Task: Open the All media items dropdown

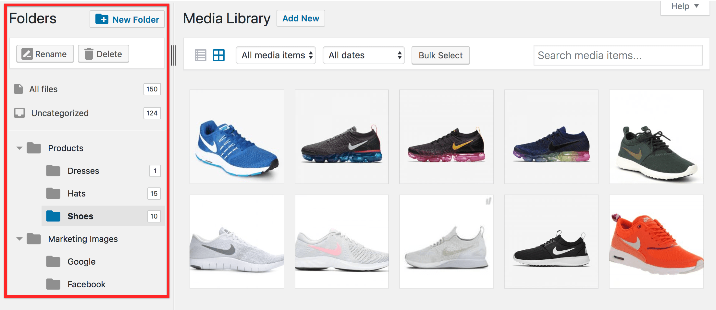Action: (276, 55)
